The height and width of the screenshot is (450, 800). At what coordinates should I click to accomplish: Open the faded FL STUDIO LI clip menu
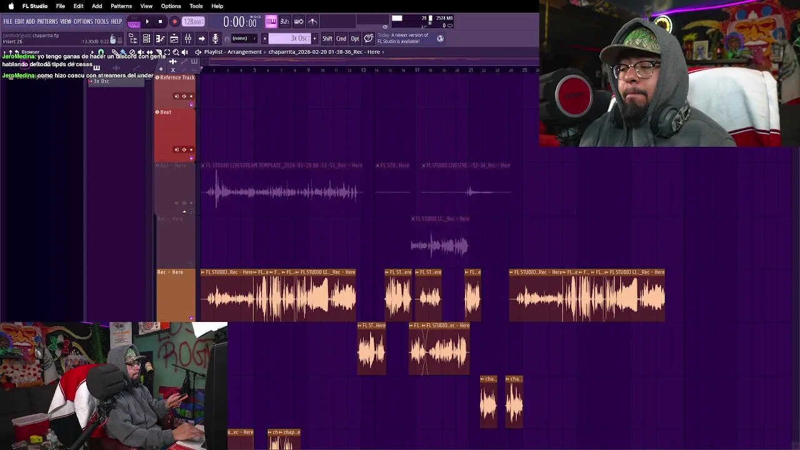(x=413, y=219)
